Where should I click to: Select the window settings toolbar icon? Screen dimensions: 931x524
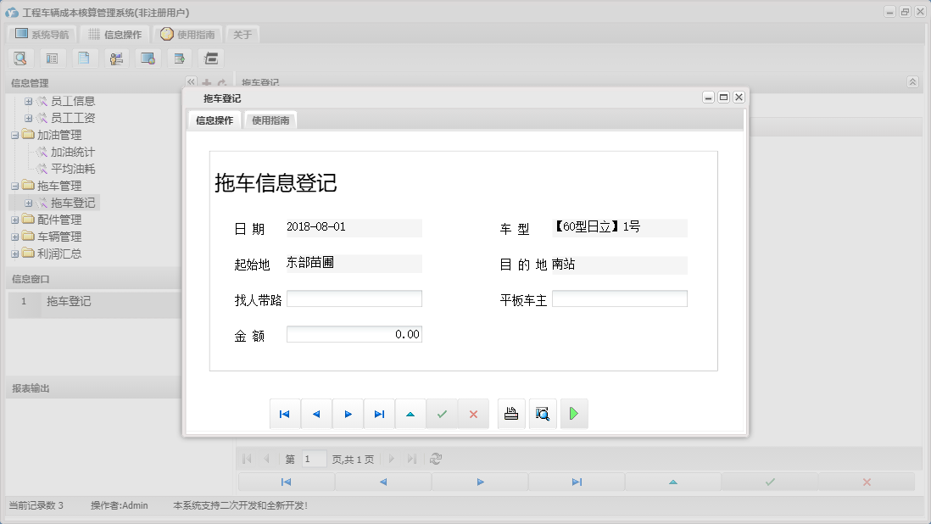[x=148, y=58]
